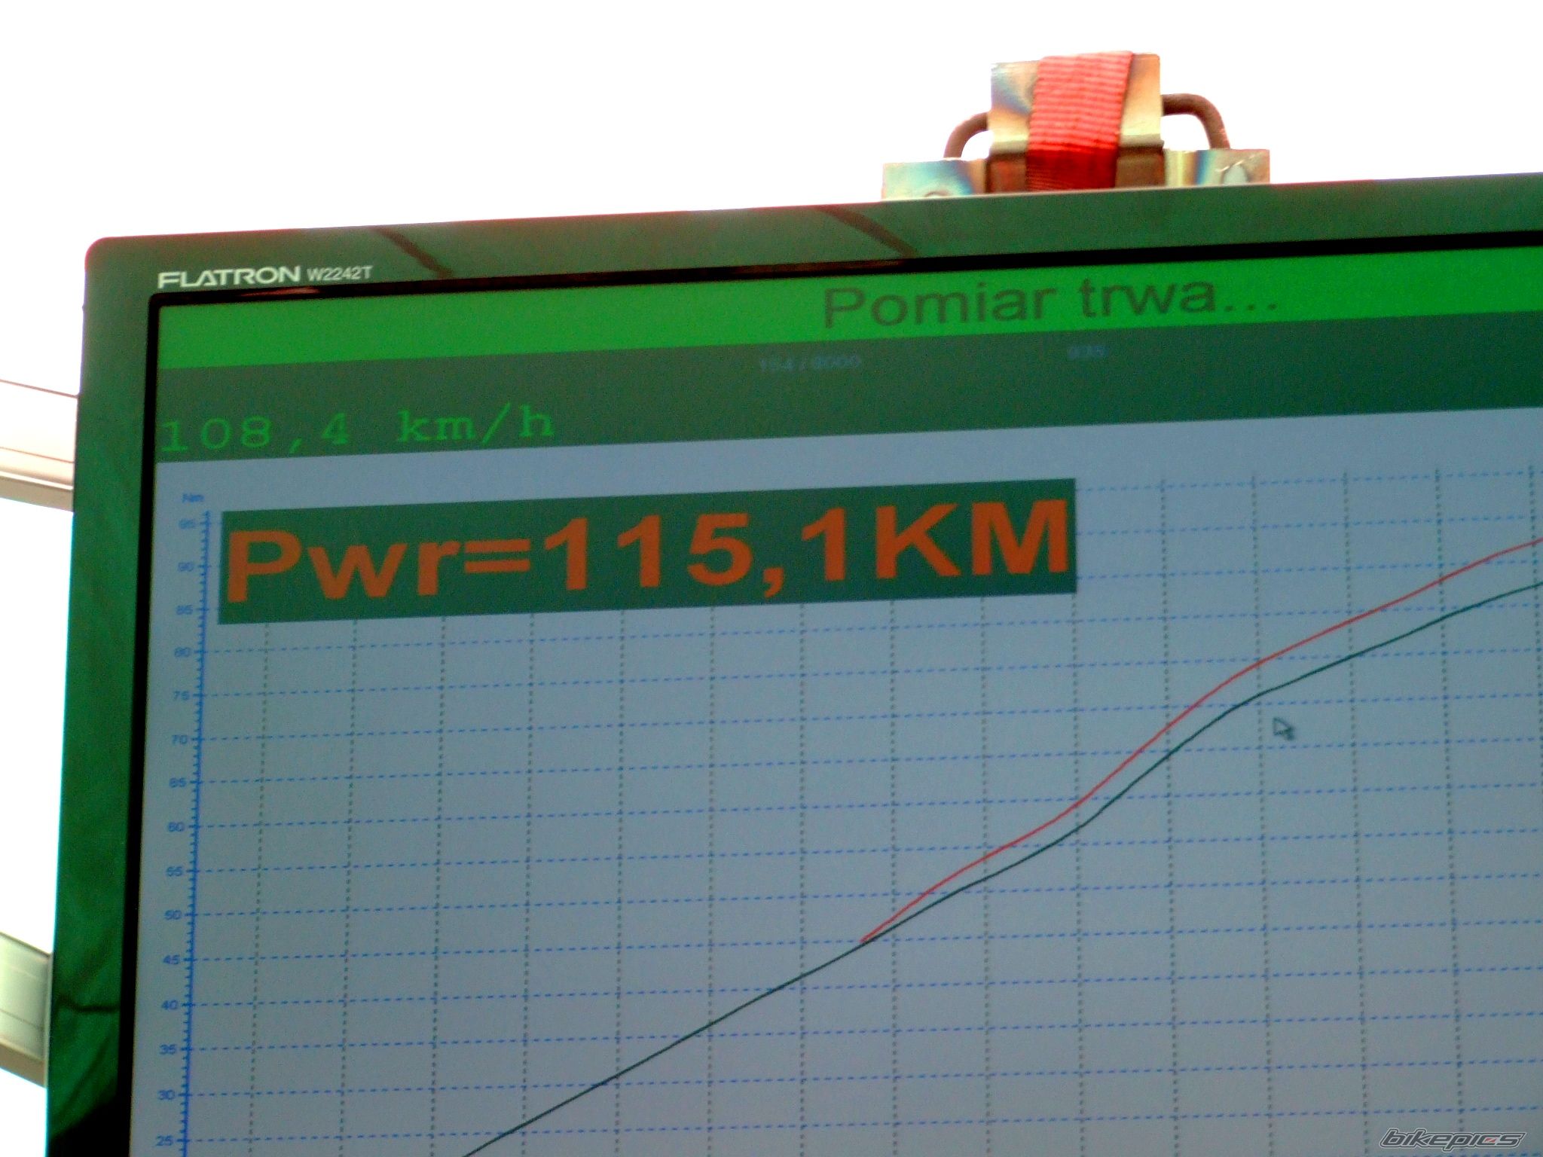
Task: Click the 80 label on the vertical axis
Action: (182, 652)
